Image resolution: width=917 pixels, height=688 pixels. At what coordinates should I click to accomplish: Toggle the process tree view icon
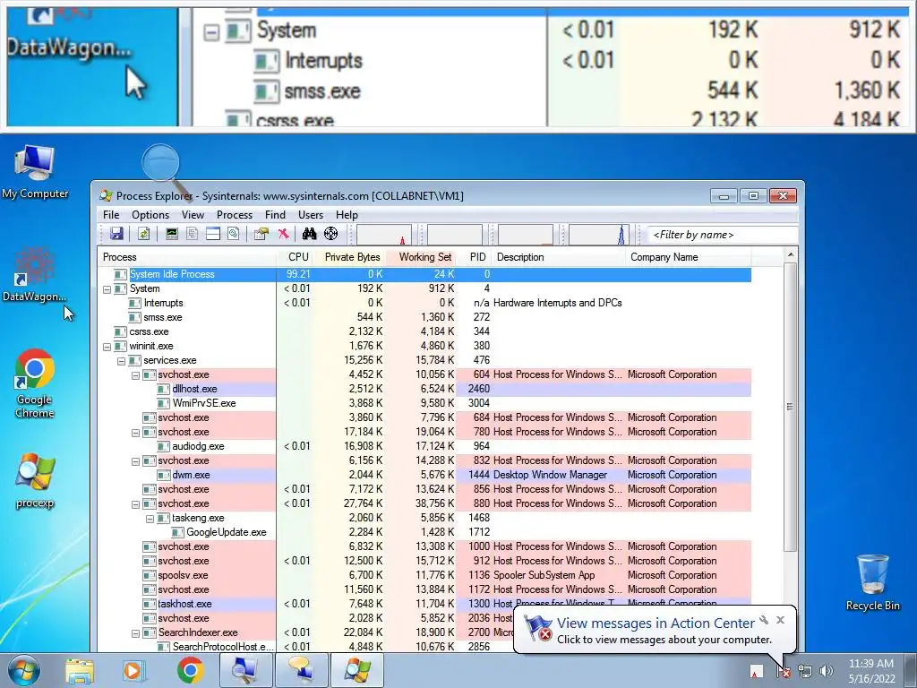click(192, 234)
